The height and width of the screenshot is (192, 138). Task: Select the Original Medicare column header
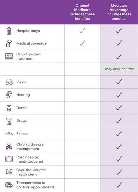coord(82,12)
